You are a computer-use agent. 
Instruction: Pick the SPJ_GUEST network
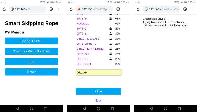click(x=84, y=64)
